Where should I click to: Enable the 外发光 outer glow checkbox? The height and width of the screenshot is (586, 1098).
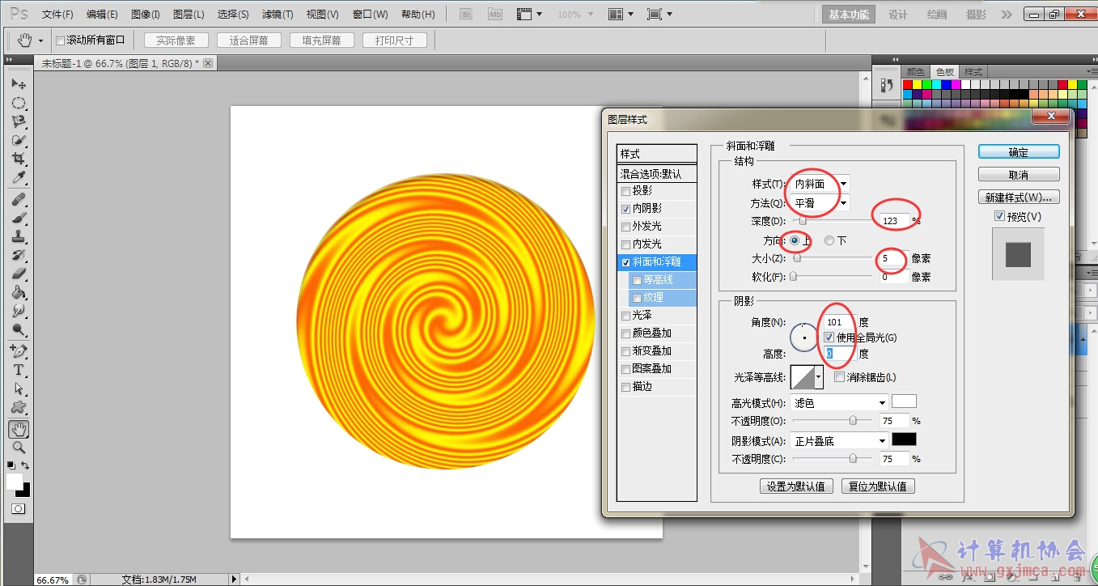coord(625,227)
